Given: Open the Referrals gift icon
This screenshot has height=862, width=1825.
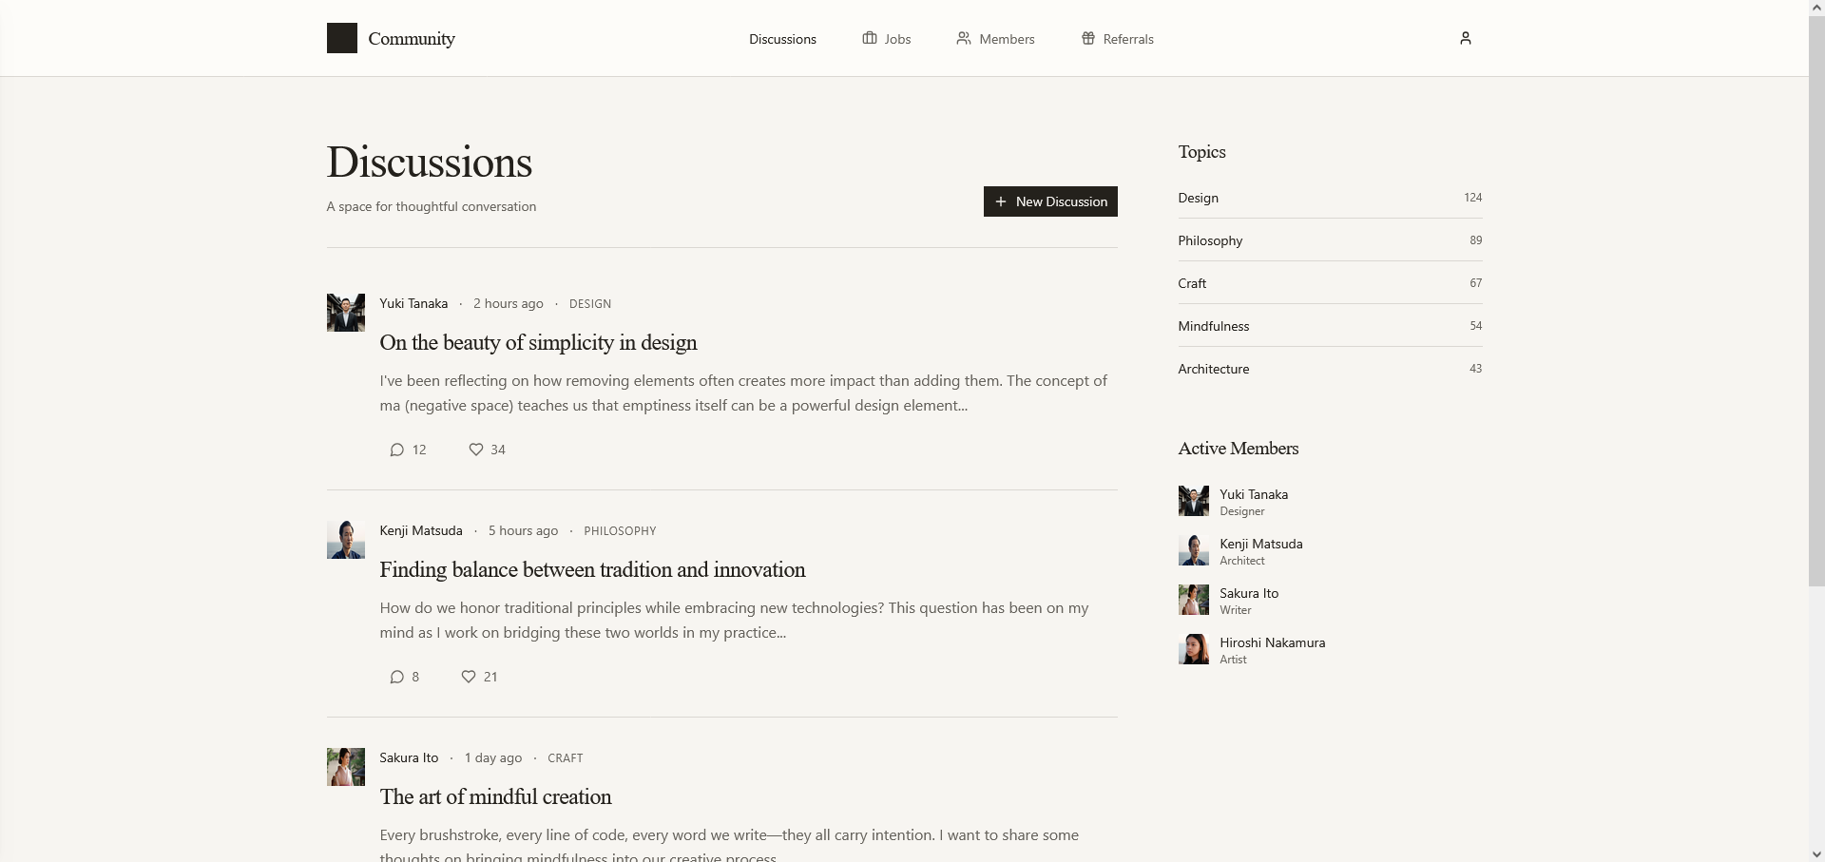Looking at the screenshot, I should [x=1087, y=38].
